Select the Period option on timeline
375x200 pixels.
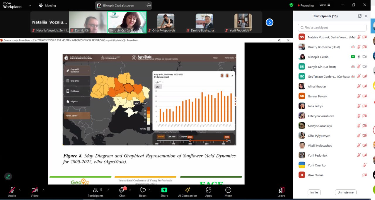[161, 137]
